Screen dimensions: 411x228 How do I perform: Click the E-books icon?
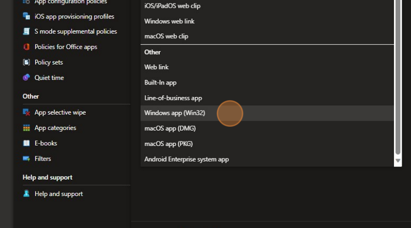click(x=26, y=143)
